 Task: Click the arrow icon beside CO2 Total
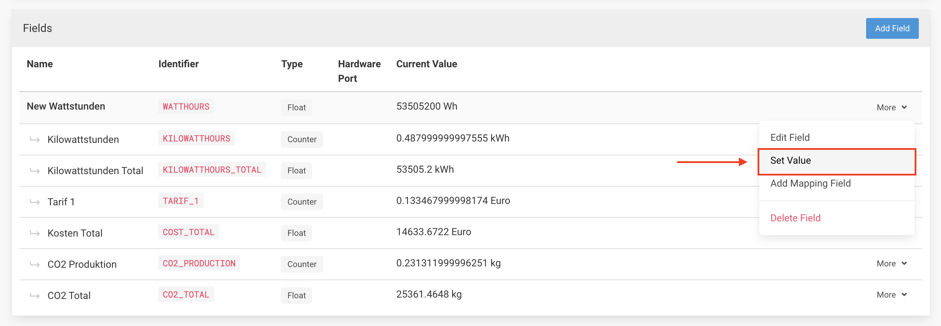point(35,295)
